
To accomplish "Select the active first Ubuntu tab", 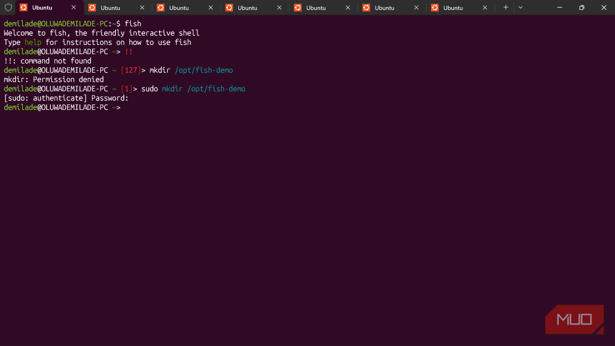I will (49, 7).
